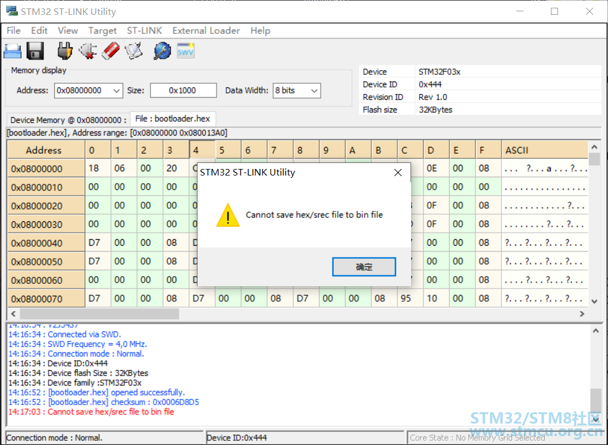Viewport: 608px width, 445px height.
Task: Open the ST-LINK menu
Action: [x=144, y=30]
